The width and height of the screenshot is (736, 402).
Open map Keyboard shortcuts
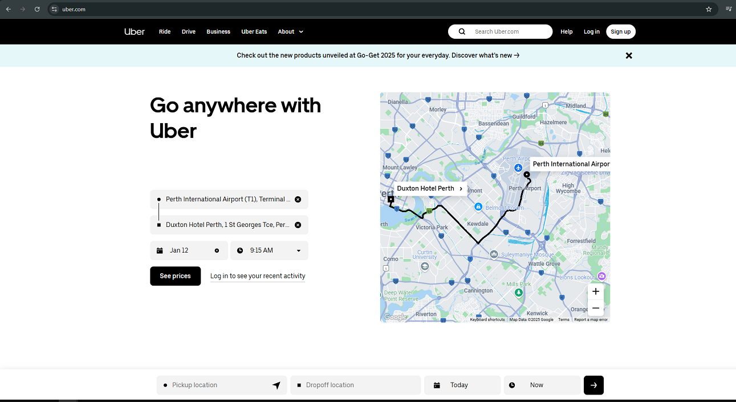click(x=487, y=319)
